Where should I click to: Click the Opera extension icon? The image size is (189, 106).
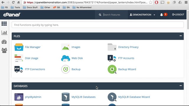point(157,2)
